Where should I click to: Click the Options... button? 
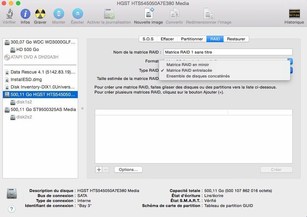pos(128,170)
